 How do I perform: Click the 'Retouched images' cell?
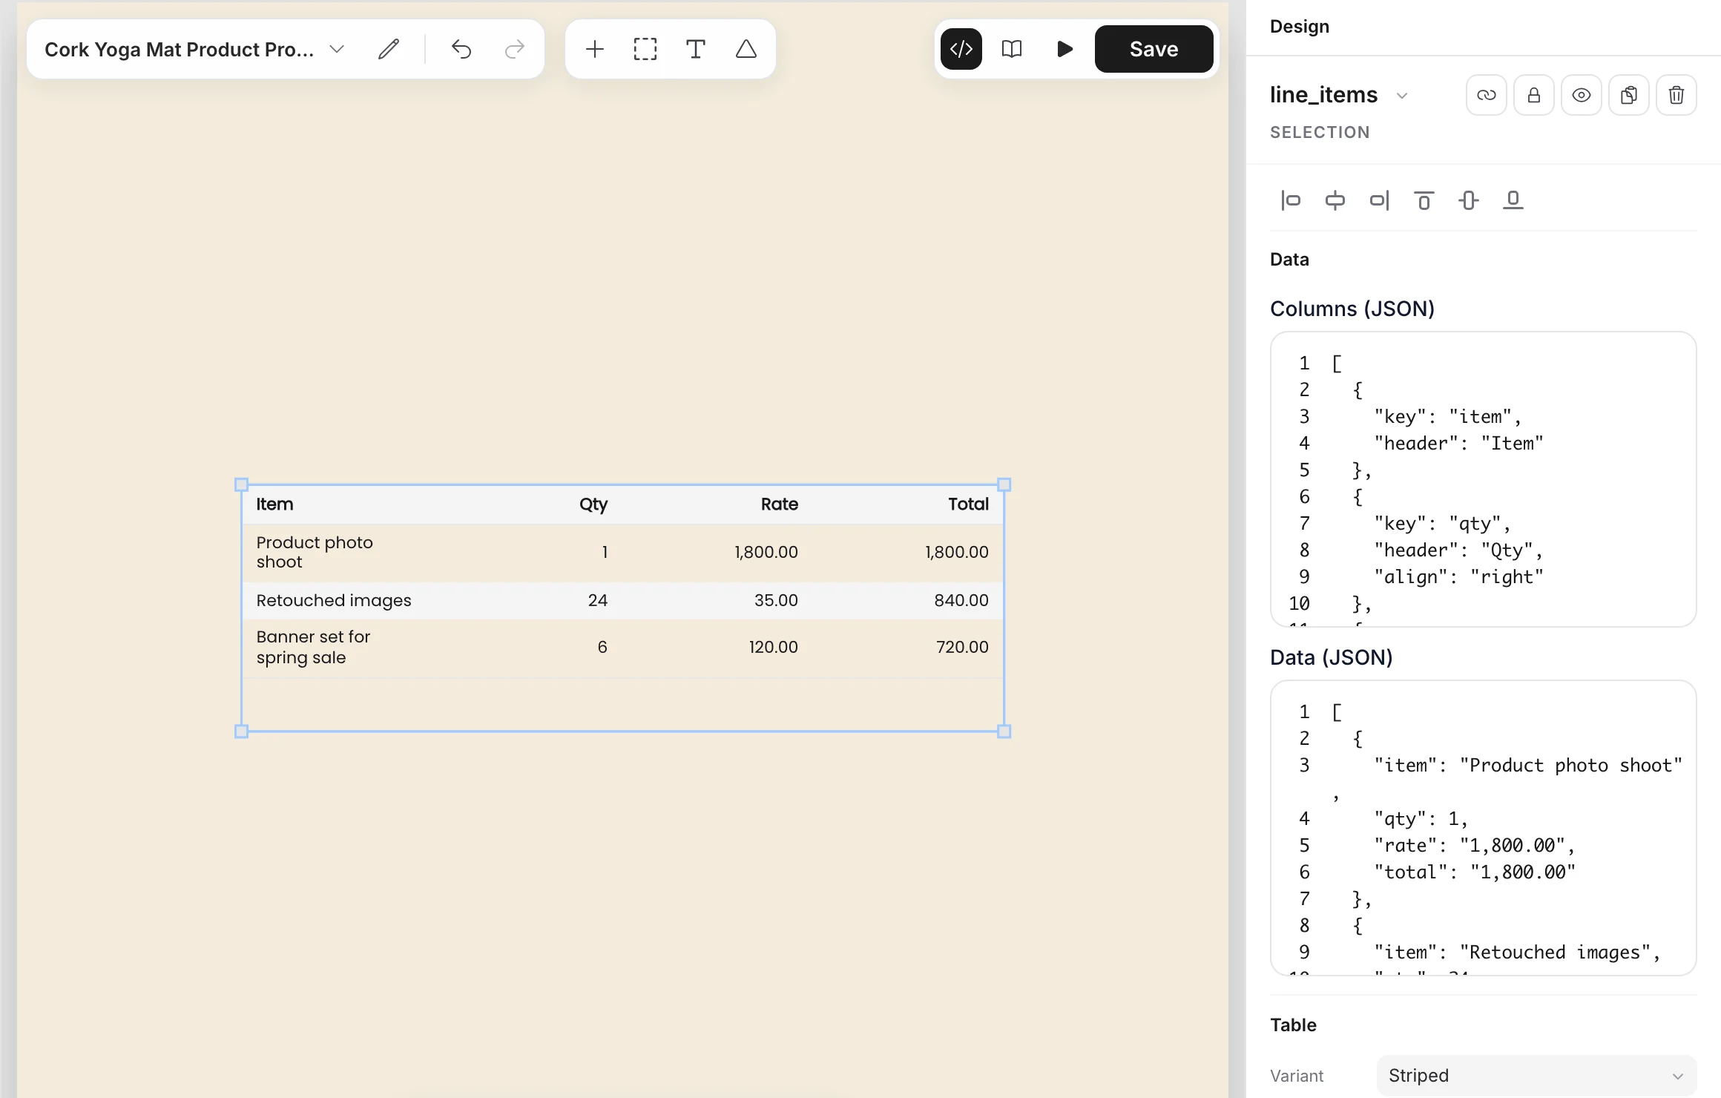click(x=334, y=600)
